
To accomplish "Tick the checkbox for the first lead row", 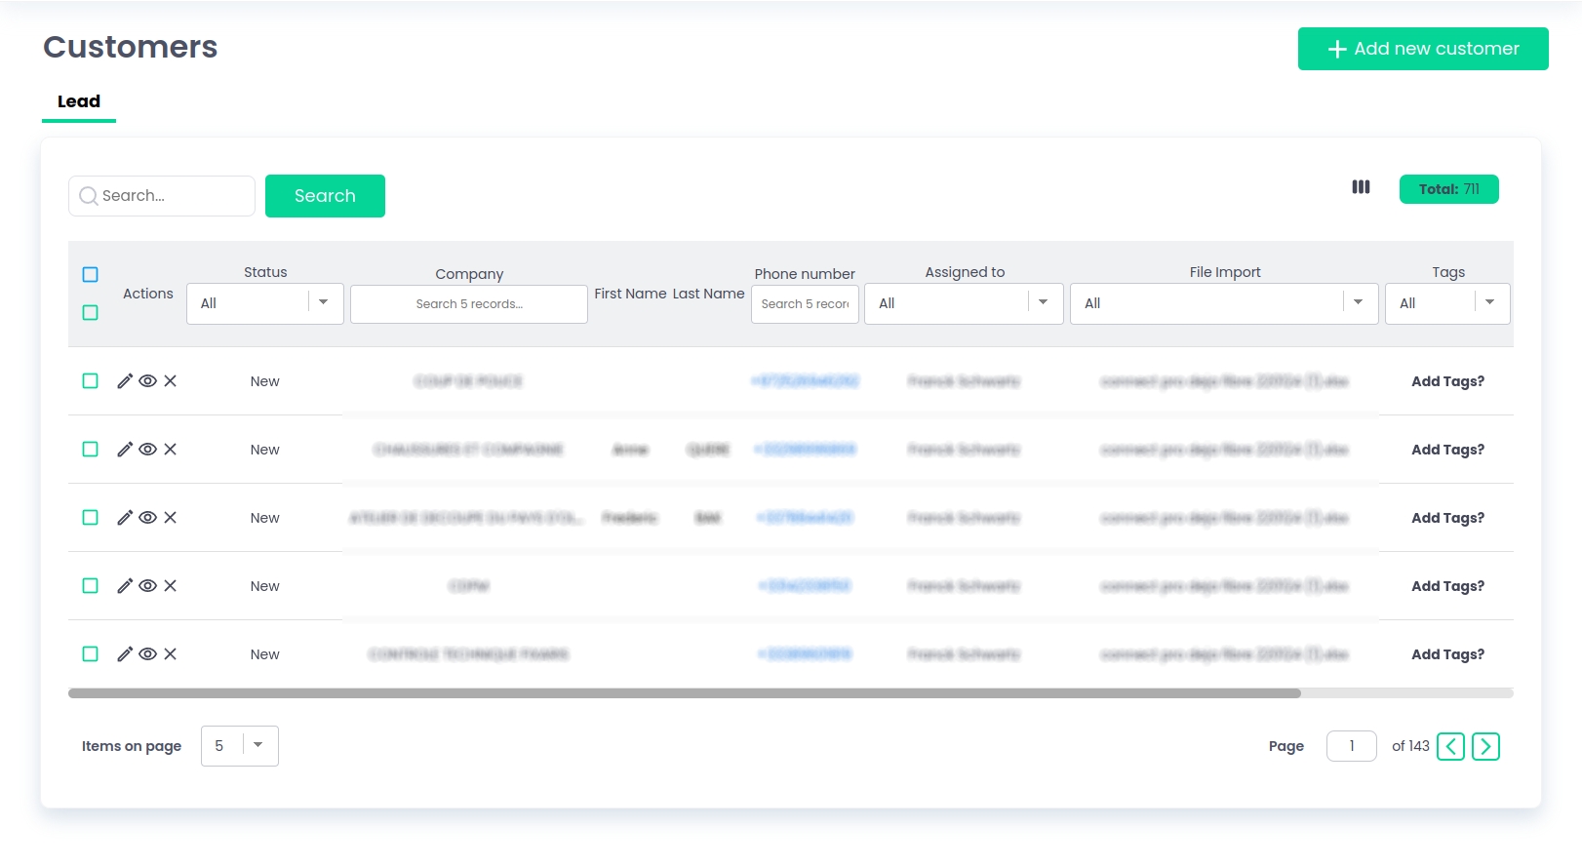I will coord(91,381).
